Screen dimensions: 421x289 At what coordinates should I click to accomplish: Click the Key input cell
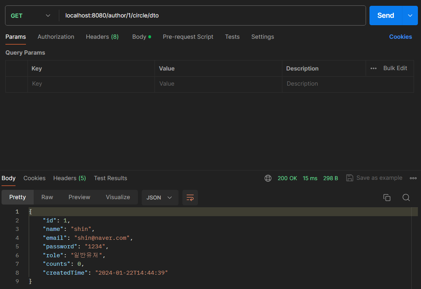point(91,84)
